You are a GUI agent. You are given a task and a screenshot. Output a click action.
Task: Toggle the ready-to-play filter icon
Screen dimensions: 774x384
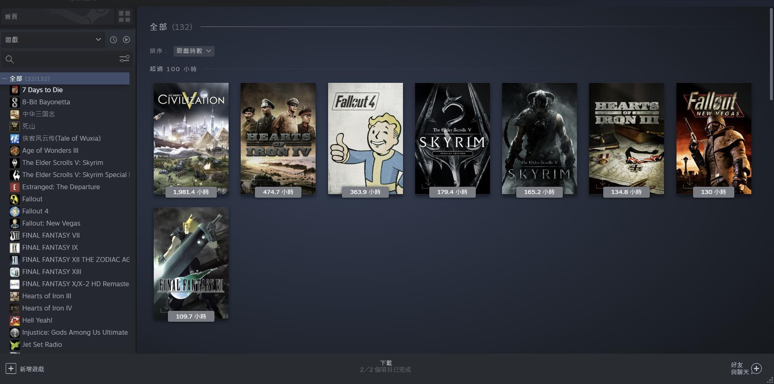[126, 40]
